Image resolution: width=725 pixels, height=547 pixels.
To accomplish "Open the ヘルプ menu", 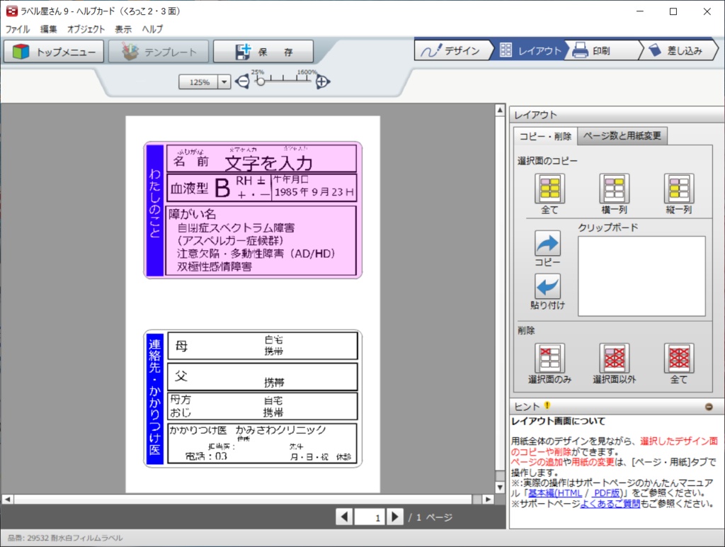I will pos(152,28).
